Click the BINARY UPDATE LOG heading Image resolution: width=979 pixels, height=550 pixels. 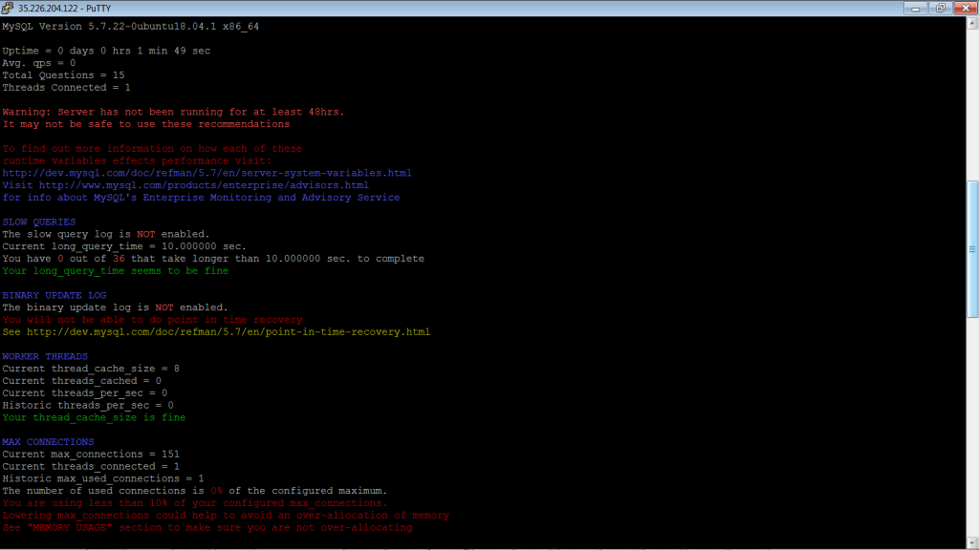(x=54, y=296)
